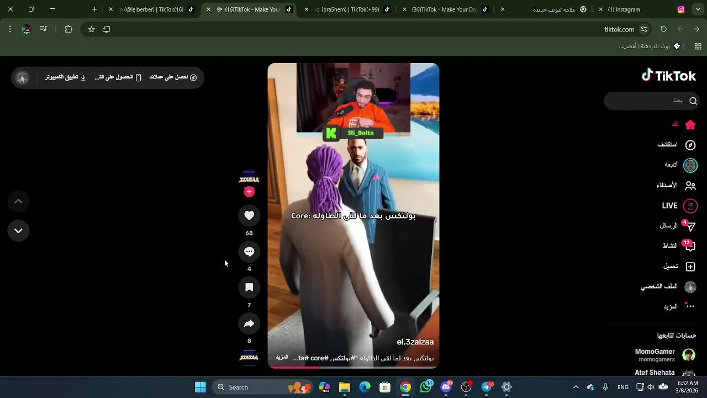This screenshot has height=398, width=707.
Task: Click the taskbar Search box
Action: pyautogui.click(x=262, y=387)
